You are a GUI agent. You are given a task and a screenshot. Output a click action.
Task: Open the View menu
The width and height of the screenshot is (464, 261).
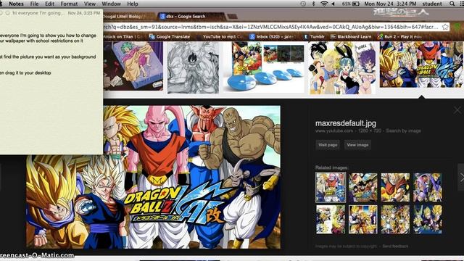(x=90, y=4)
